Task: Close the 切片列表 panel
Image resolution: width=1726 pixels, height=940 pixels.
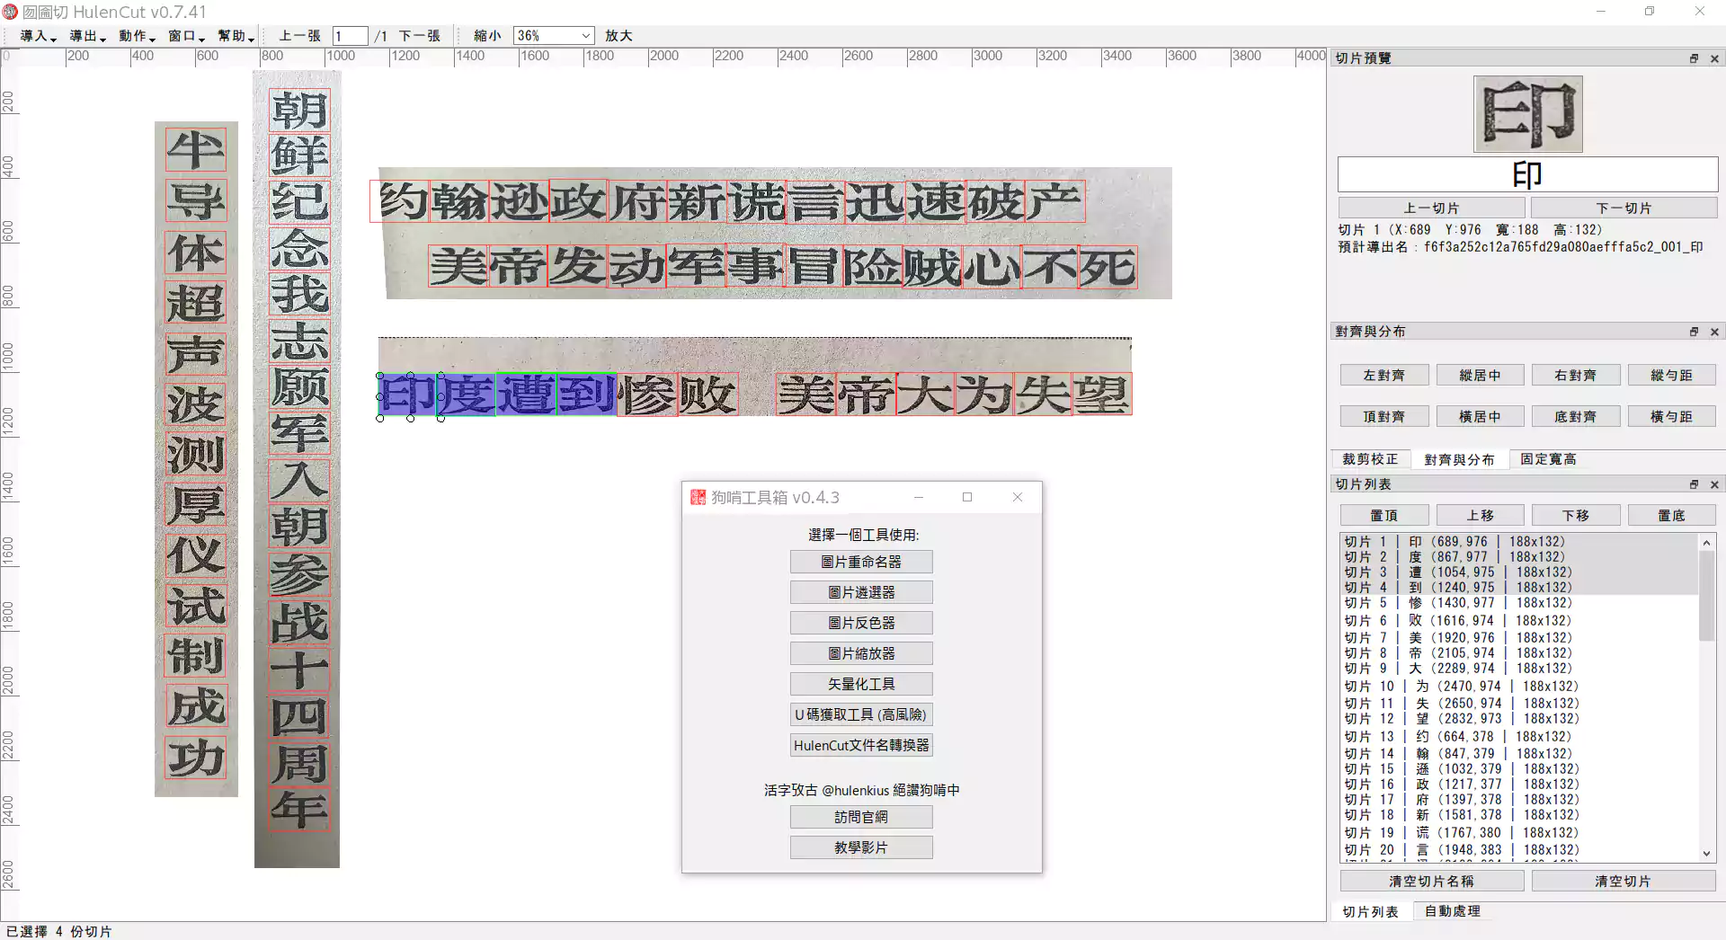Action: coord(1714,484)
